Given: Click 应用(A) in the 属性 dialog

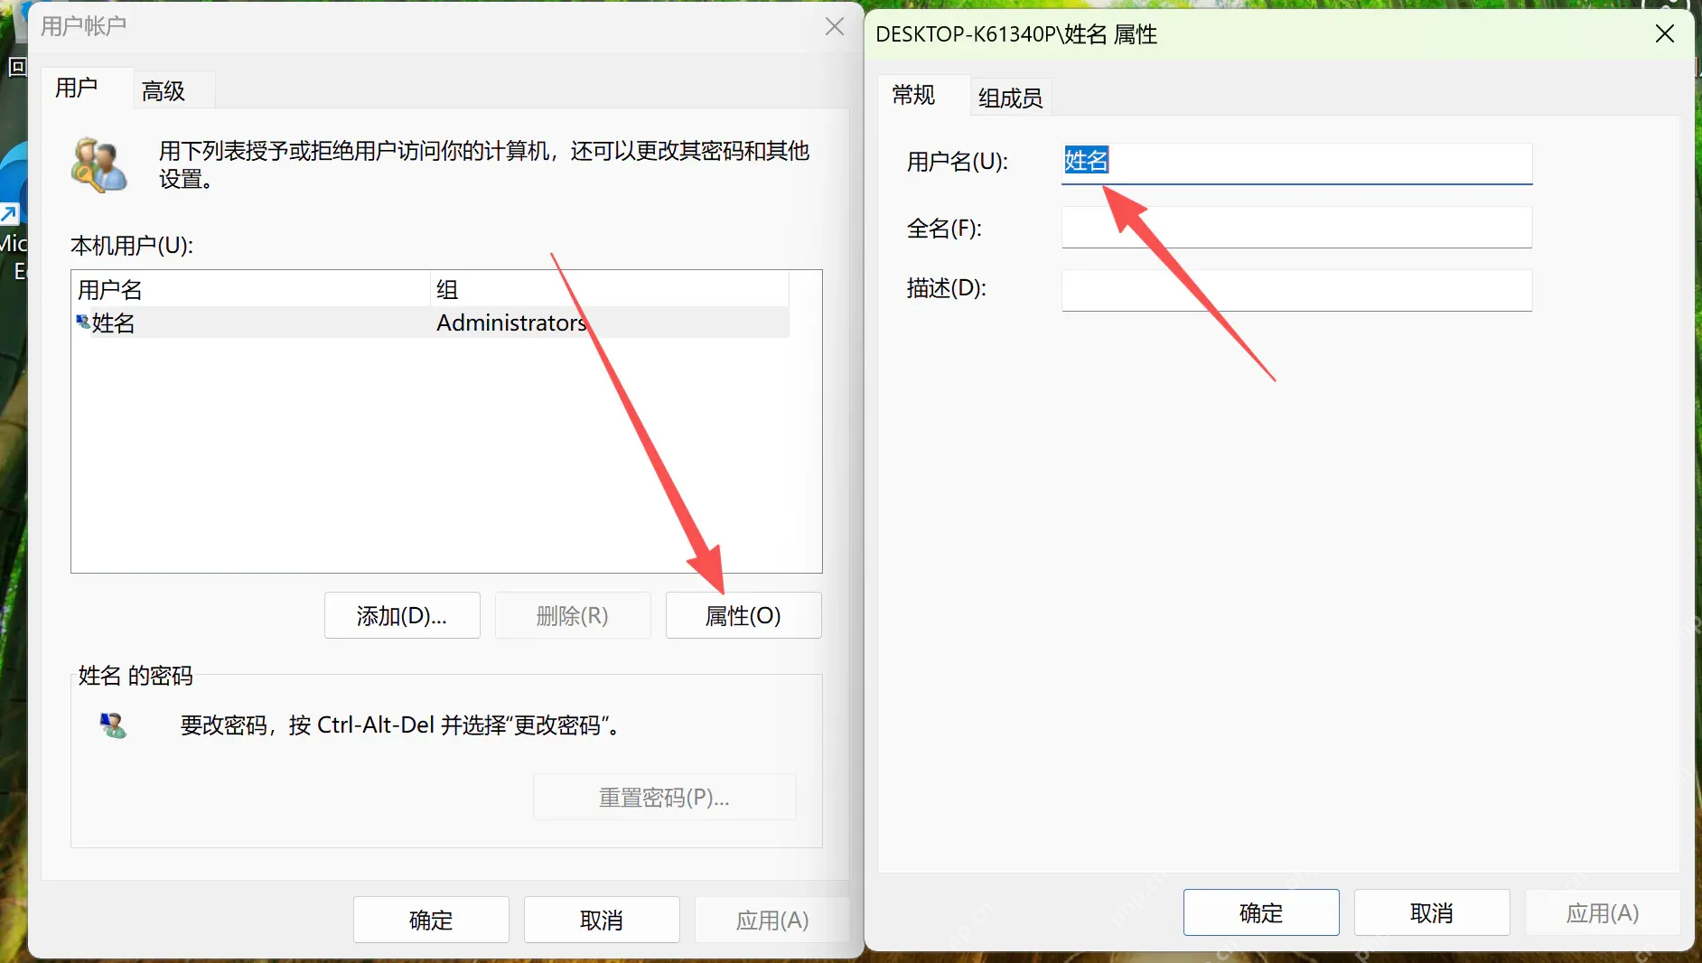Looking at the screenshot, I should [1603, 912].
